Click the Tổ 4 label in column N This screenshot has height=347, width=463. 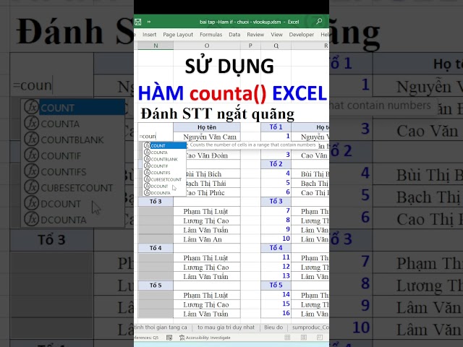point(156,248)
